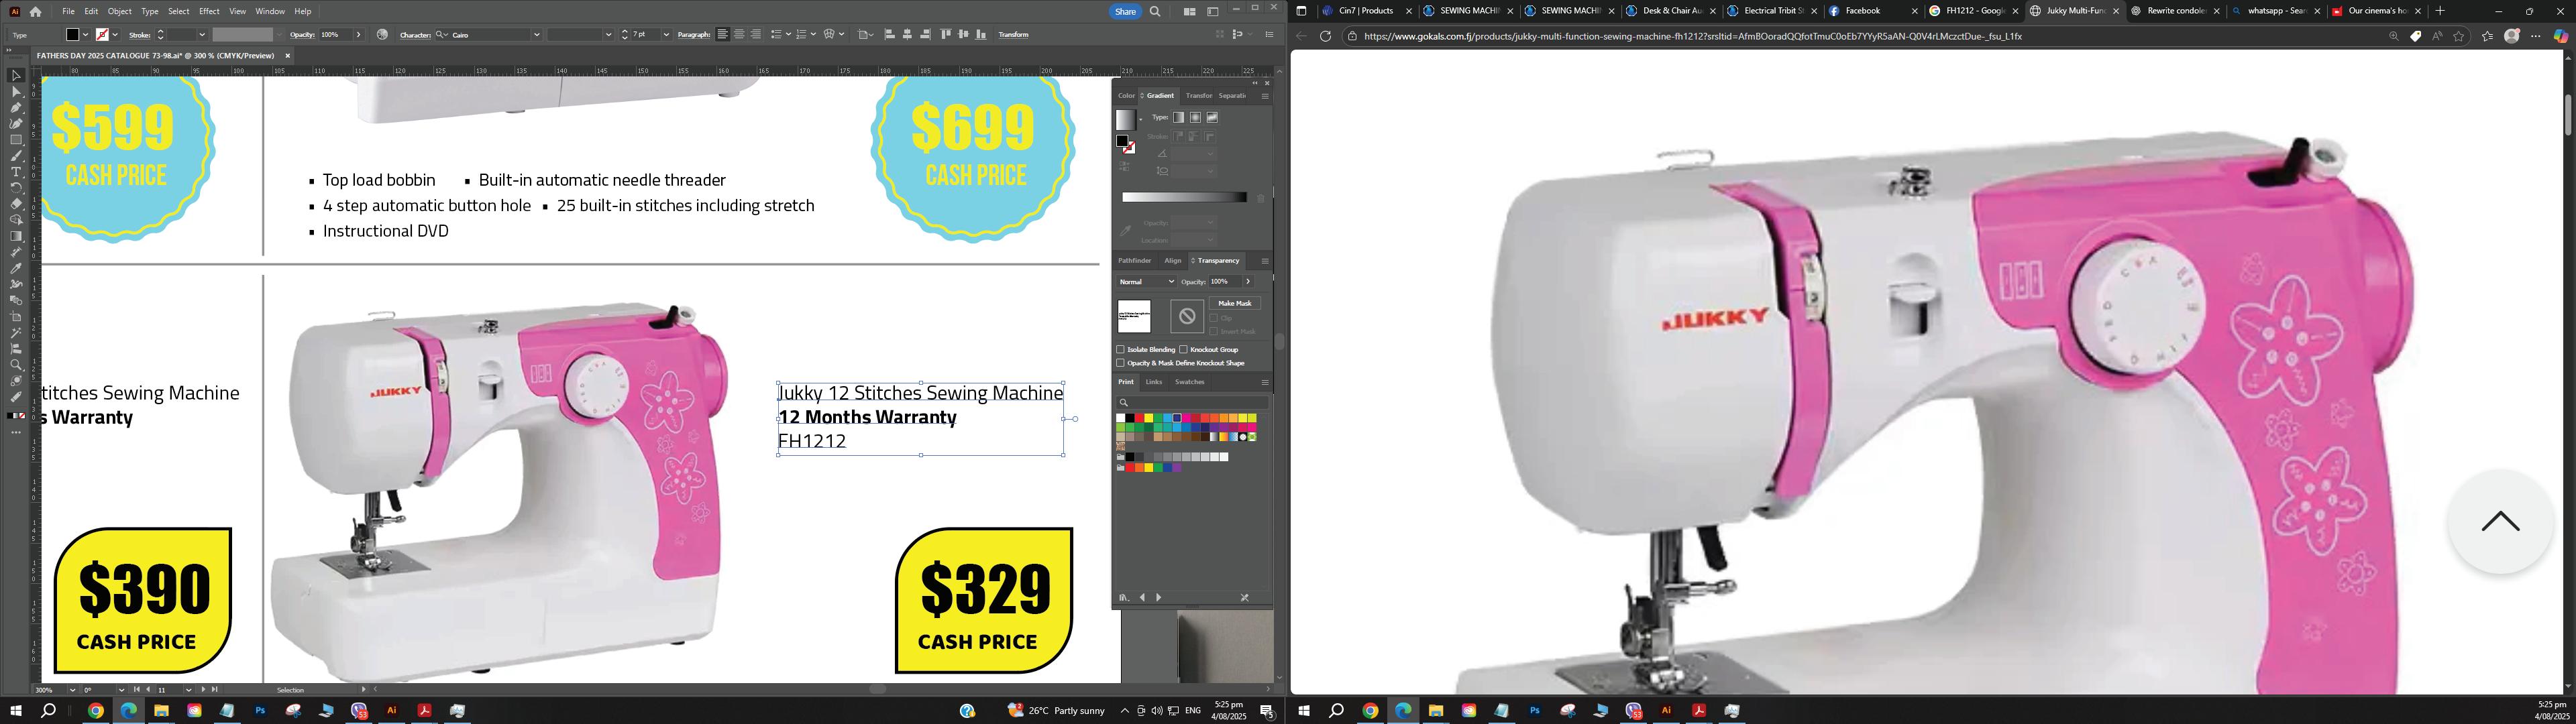The width and height of the screenshot is (2576, 724).
Task: Click the Recolor Artwork wheel icon
Action: pyautogui.click(x=382, y=34)
